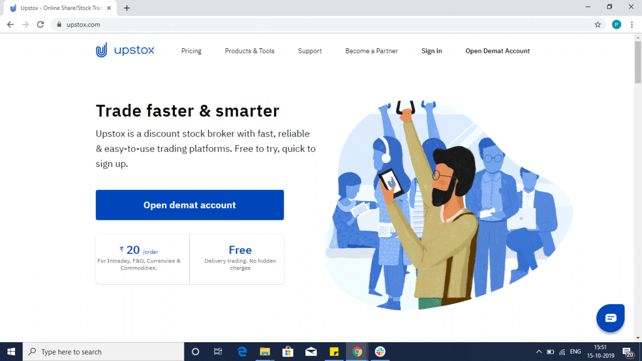The image size is (642, 361).
Task: Bookmark this page with star icon
Action: pyautogui.click(x=597, y=24)
